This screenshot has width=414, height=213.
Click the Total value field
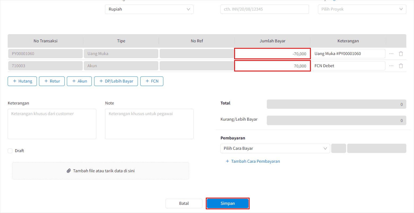pos(337,104)
